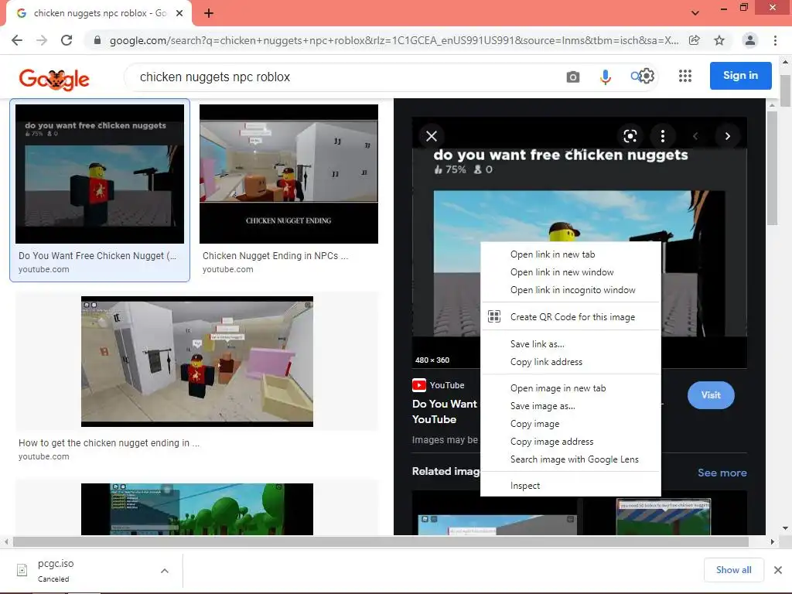Image resolution: width=792 pixels, height=594 pixels.
Task: Close the image preview panel
Action: point(432,136)
